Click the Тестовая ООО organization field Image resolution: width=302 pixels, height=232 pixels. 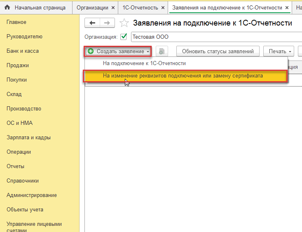pyautogui.click(x=216, y=37)
